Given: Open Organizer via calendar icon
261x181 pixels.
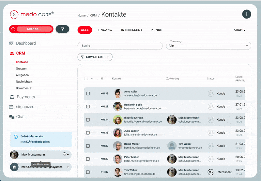Looking at the screenshot, I should 11,107.
